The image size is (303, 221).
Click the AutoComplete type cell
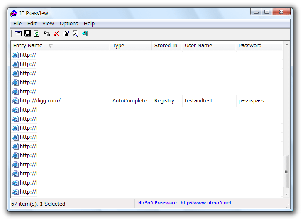pyautogui.click(x=130, y=101)
